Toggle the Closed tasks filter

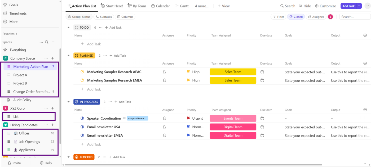pyautogui.click(x=296, y=16)
